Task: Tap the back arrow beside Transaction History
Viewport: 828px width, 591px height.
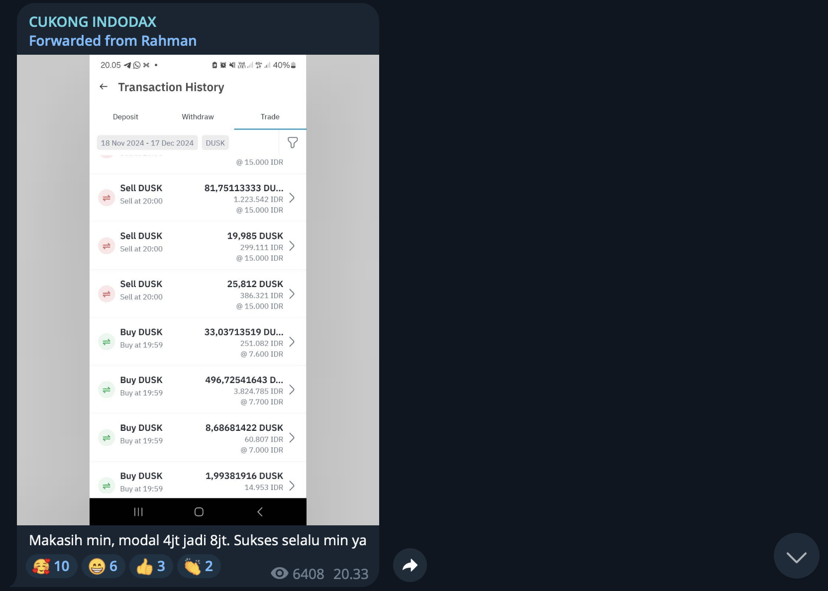Action: [103, 87]
